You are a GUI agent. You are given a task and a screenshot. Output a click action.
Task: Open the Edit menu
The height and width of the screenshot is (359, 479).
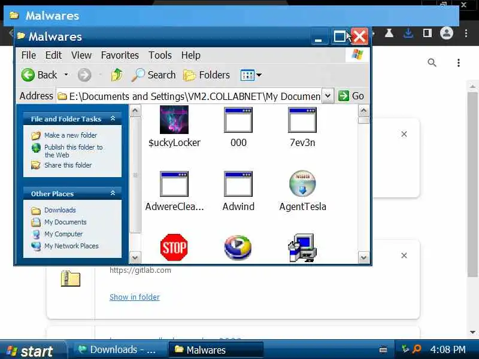[x=53, y=55]
